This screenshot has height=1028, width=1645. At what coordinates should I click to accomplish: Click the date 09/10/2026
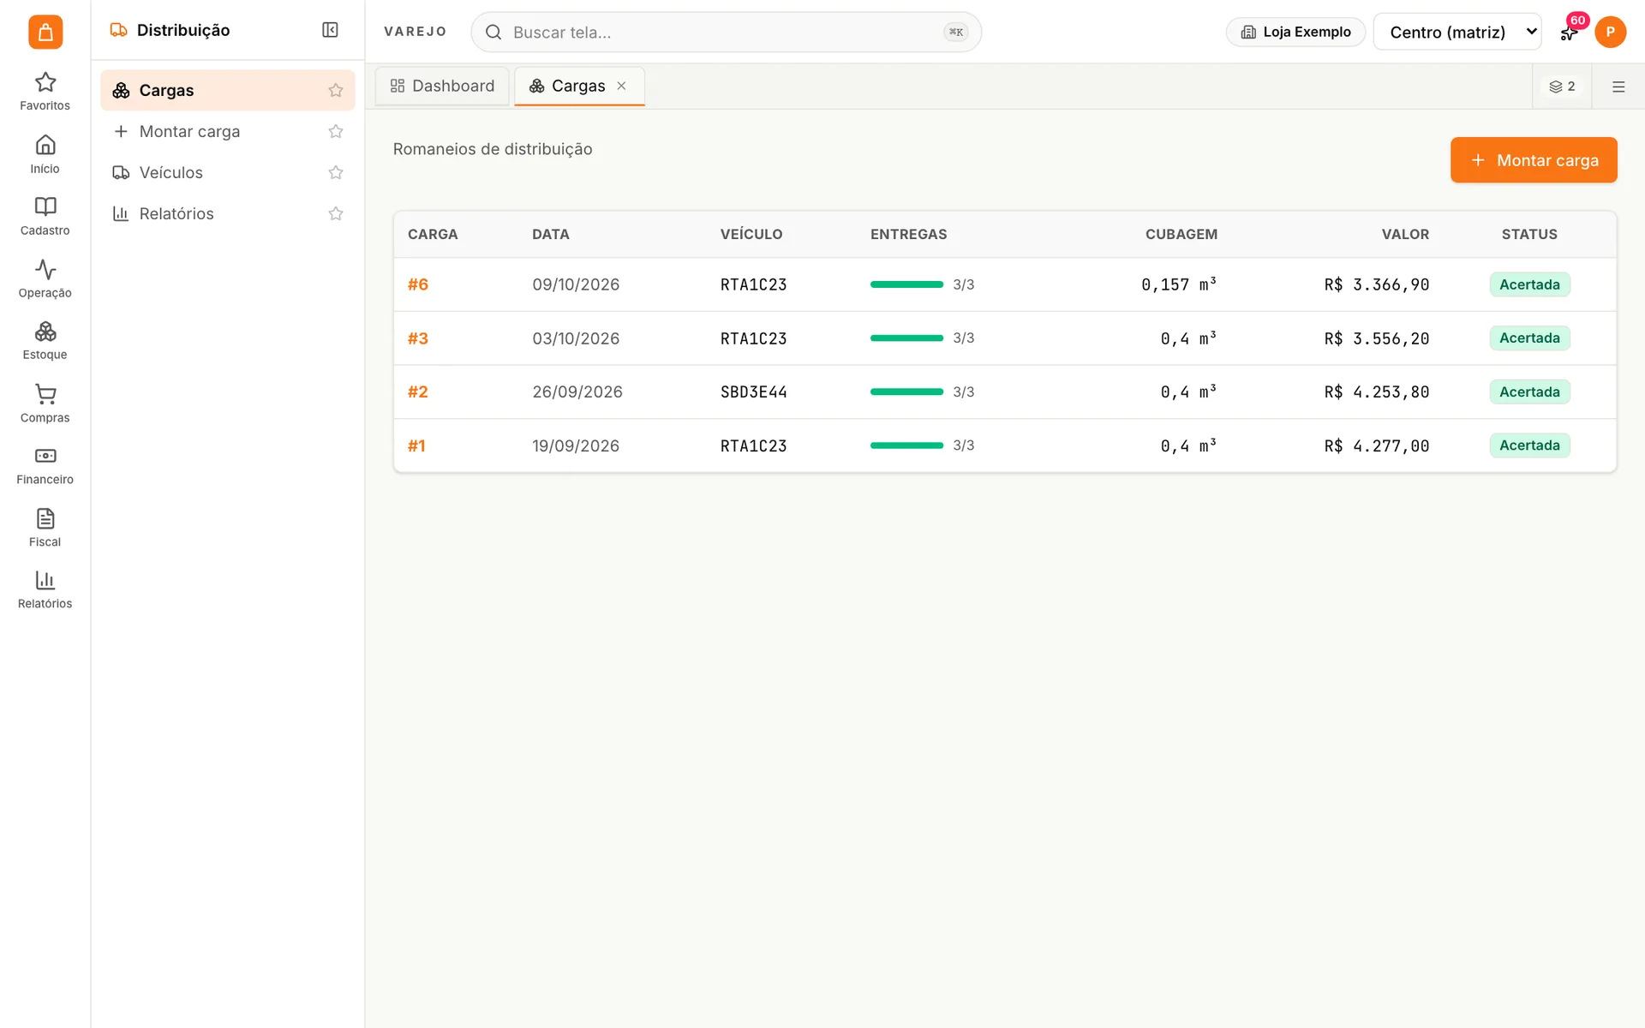pyautogui.click(x=576, y=284)
